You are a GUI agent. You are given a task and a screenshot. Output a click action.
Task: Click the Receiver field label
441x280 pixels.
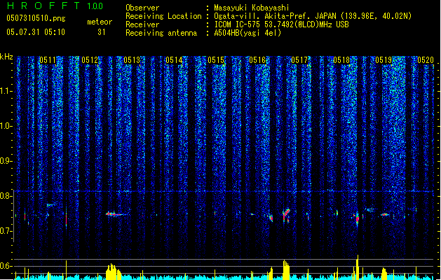142,24
